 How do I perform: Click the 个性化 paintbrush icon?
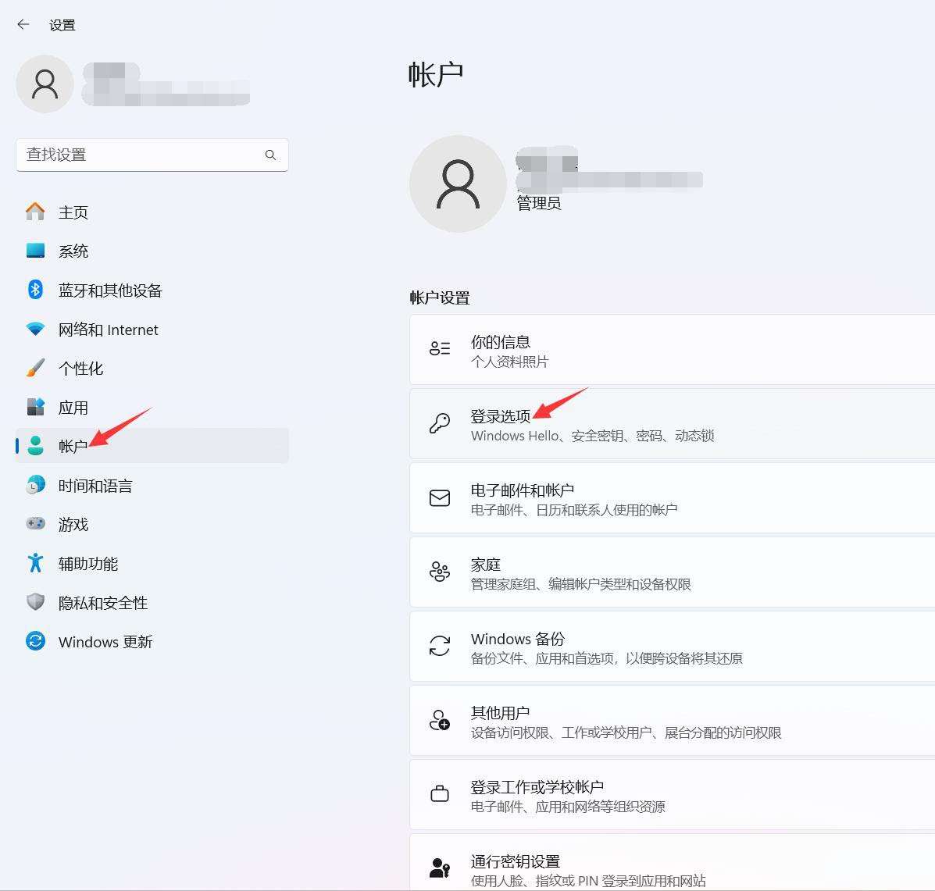coord(35,368)
